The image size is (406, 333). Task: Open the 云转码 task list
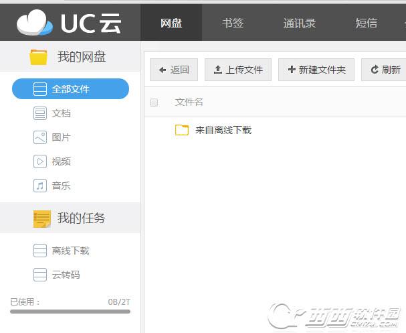point(66,275)
